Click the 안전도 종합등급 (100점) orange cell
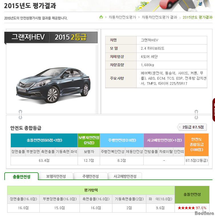 point(196,145)
